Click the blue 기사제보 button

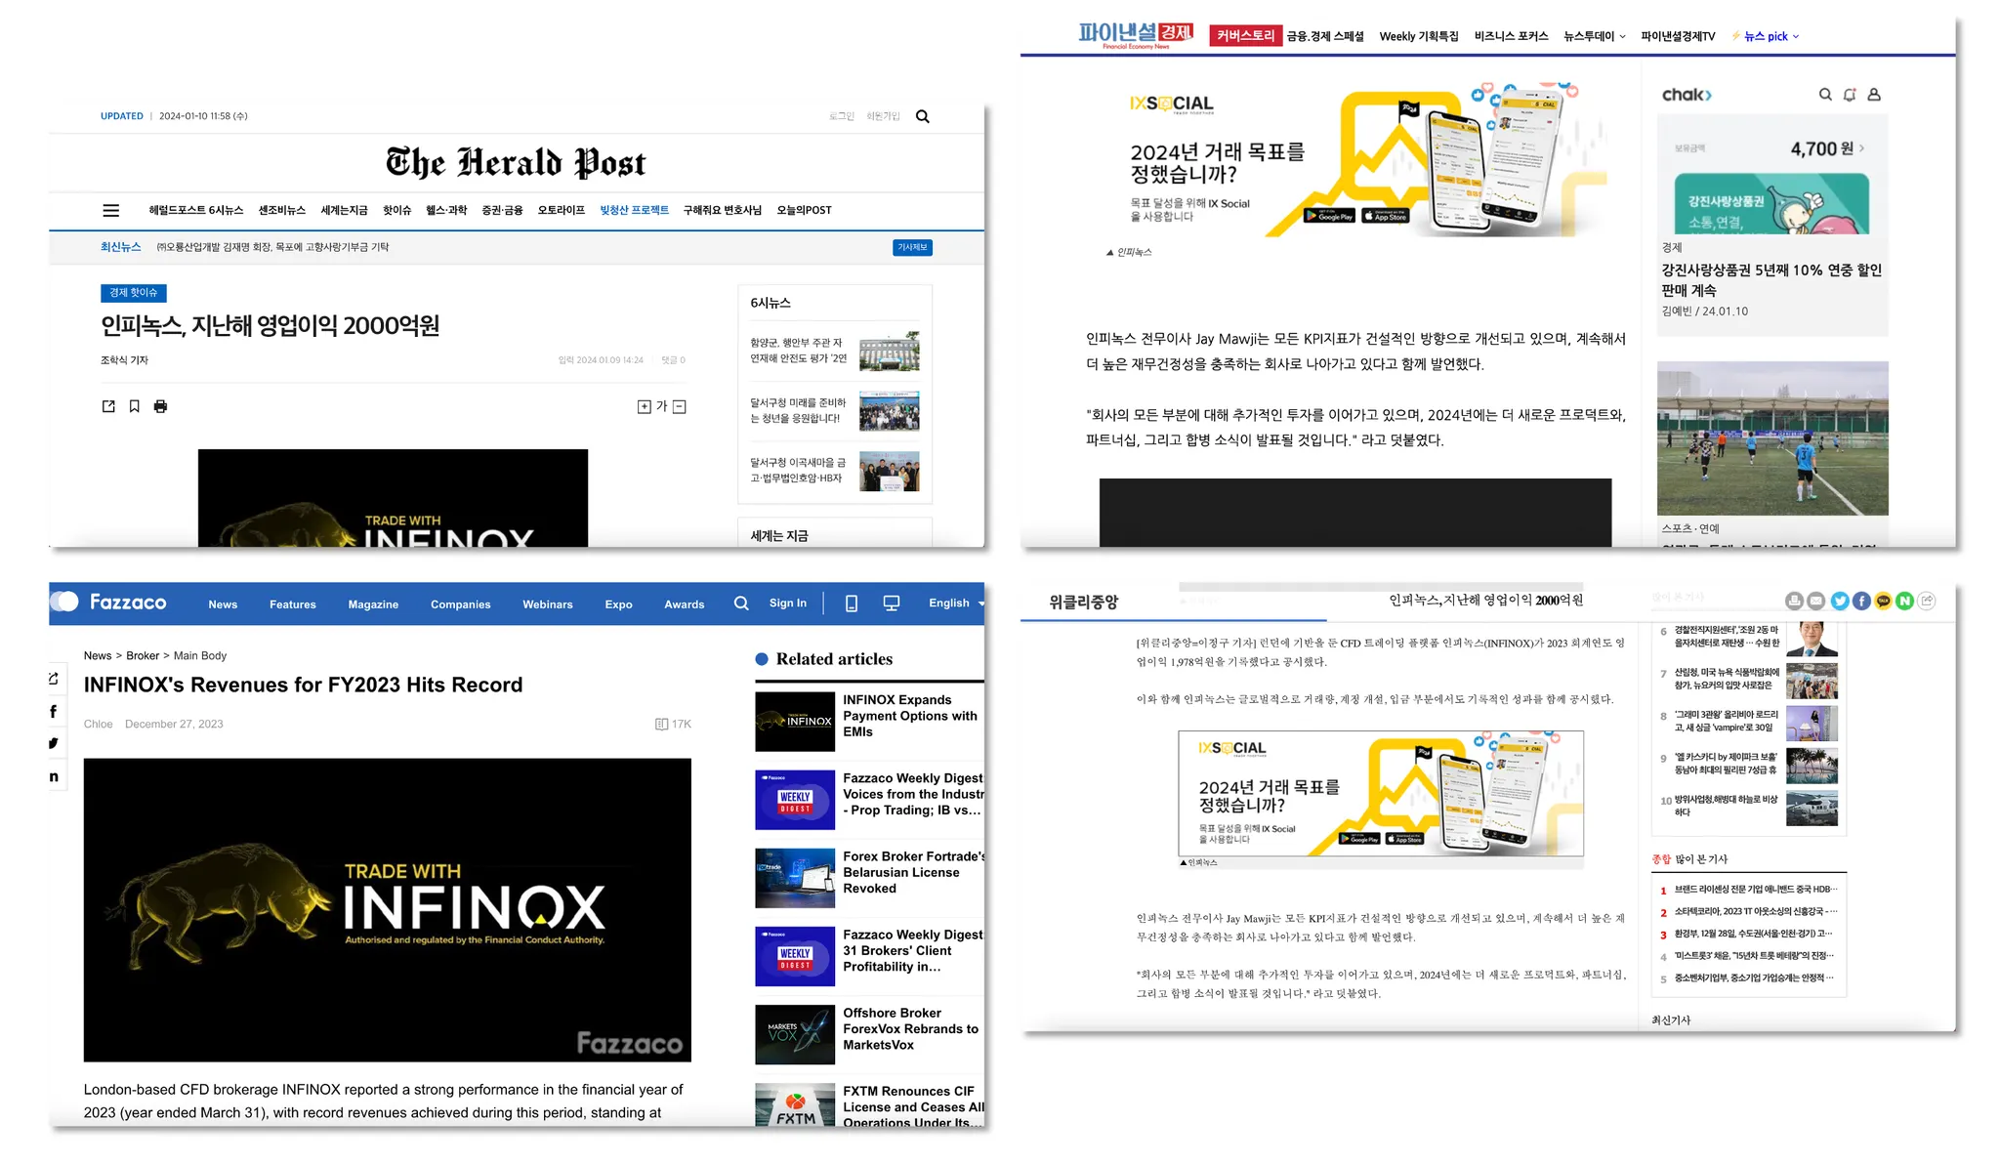912,247
